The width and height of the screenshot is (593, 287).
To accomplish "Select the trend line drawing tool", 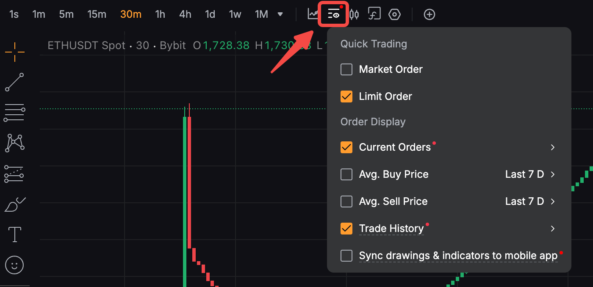I will 15,83.
